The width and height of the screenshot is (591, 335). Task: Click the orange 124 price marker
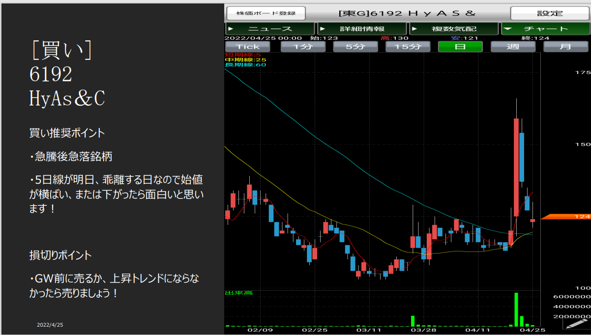(x=565, y=217)
